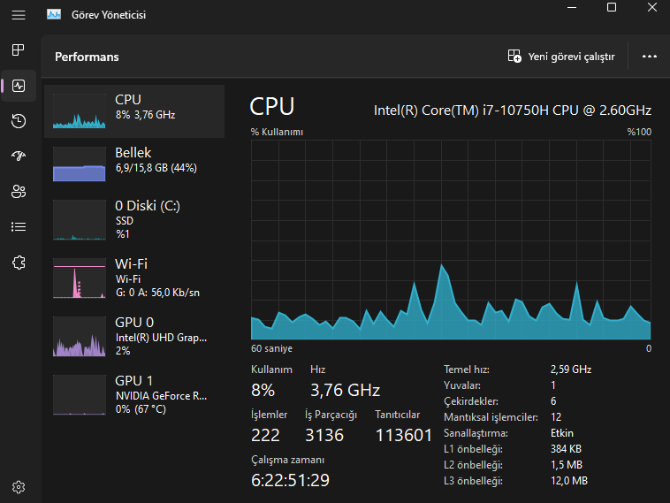Viewport: 670px width, 503px height.
Task: Open the Users page icon
Action: (19, 191)
